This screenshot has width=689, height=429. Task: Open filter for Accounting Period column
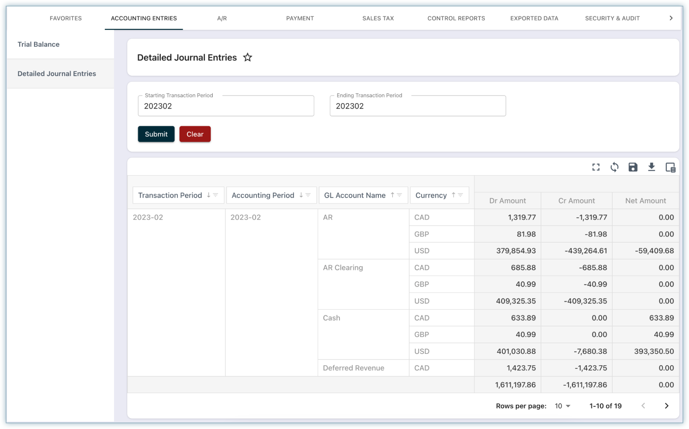click(x=308, y=195)
